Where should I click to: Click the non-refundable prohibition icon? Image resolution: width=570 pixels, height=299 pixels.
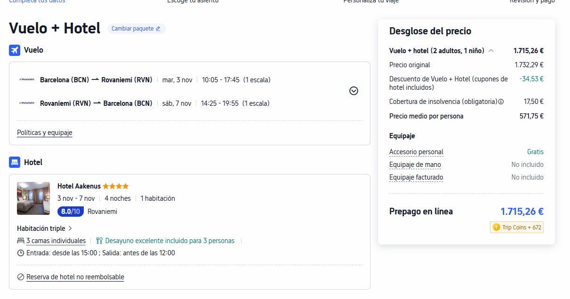20,277
